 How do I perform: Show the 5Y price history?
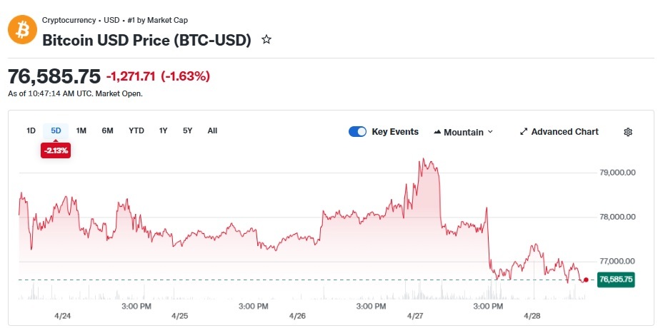188,130
